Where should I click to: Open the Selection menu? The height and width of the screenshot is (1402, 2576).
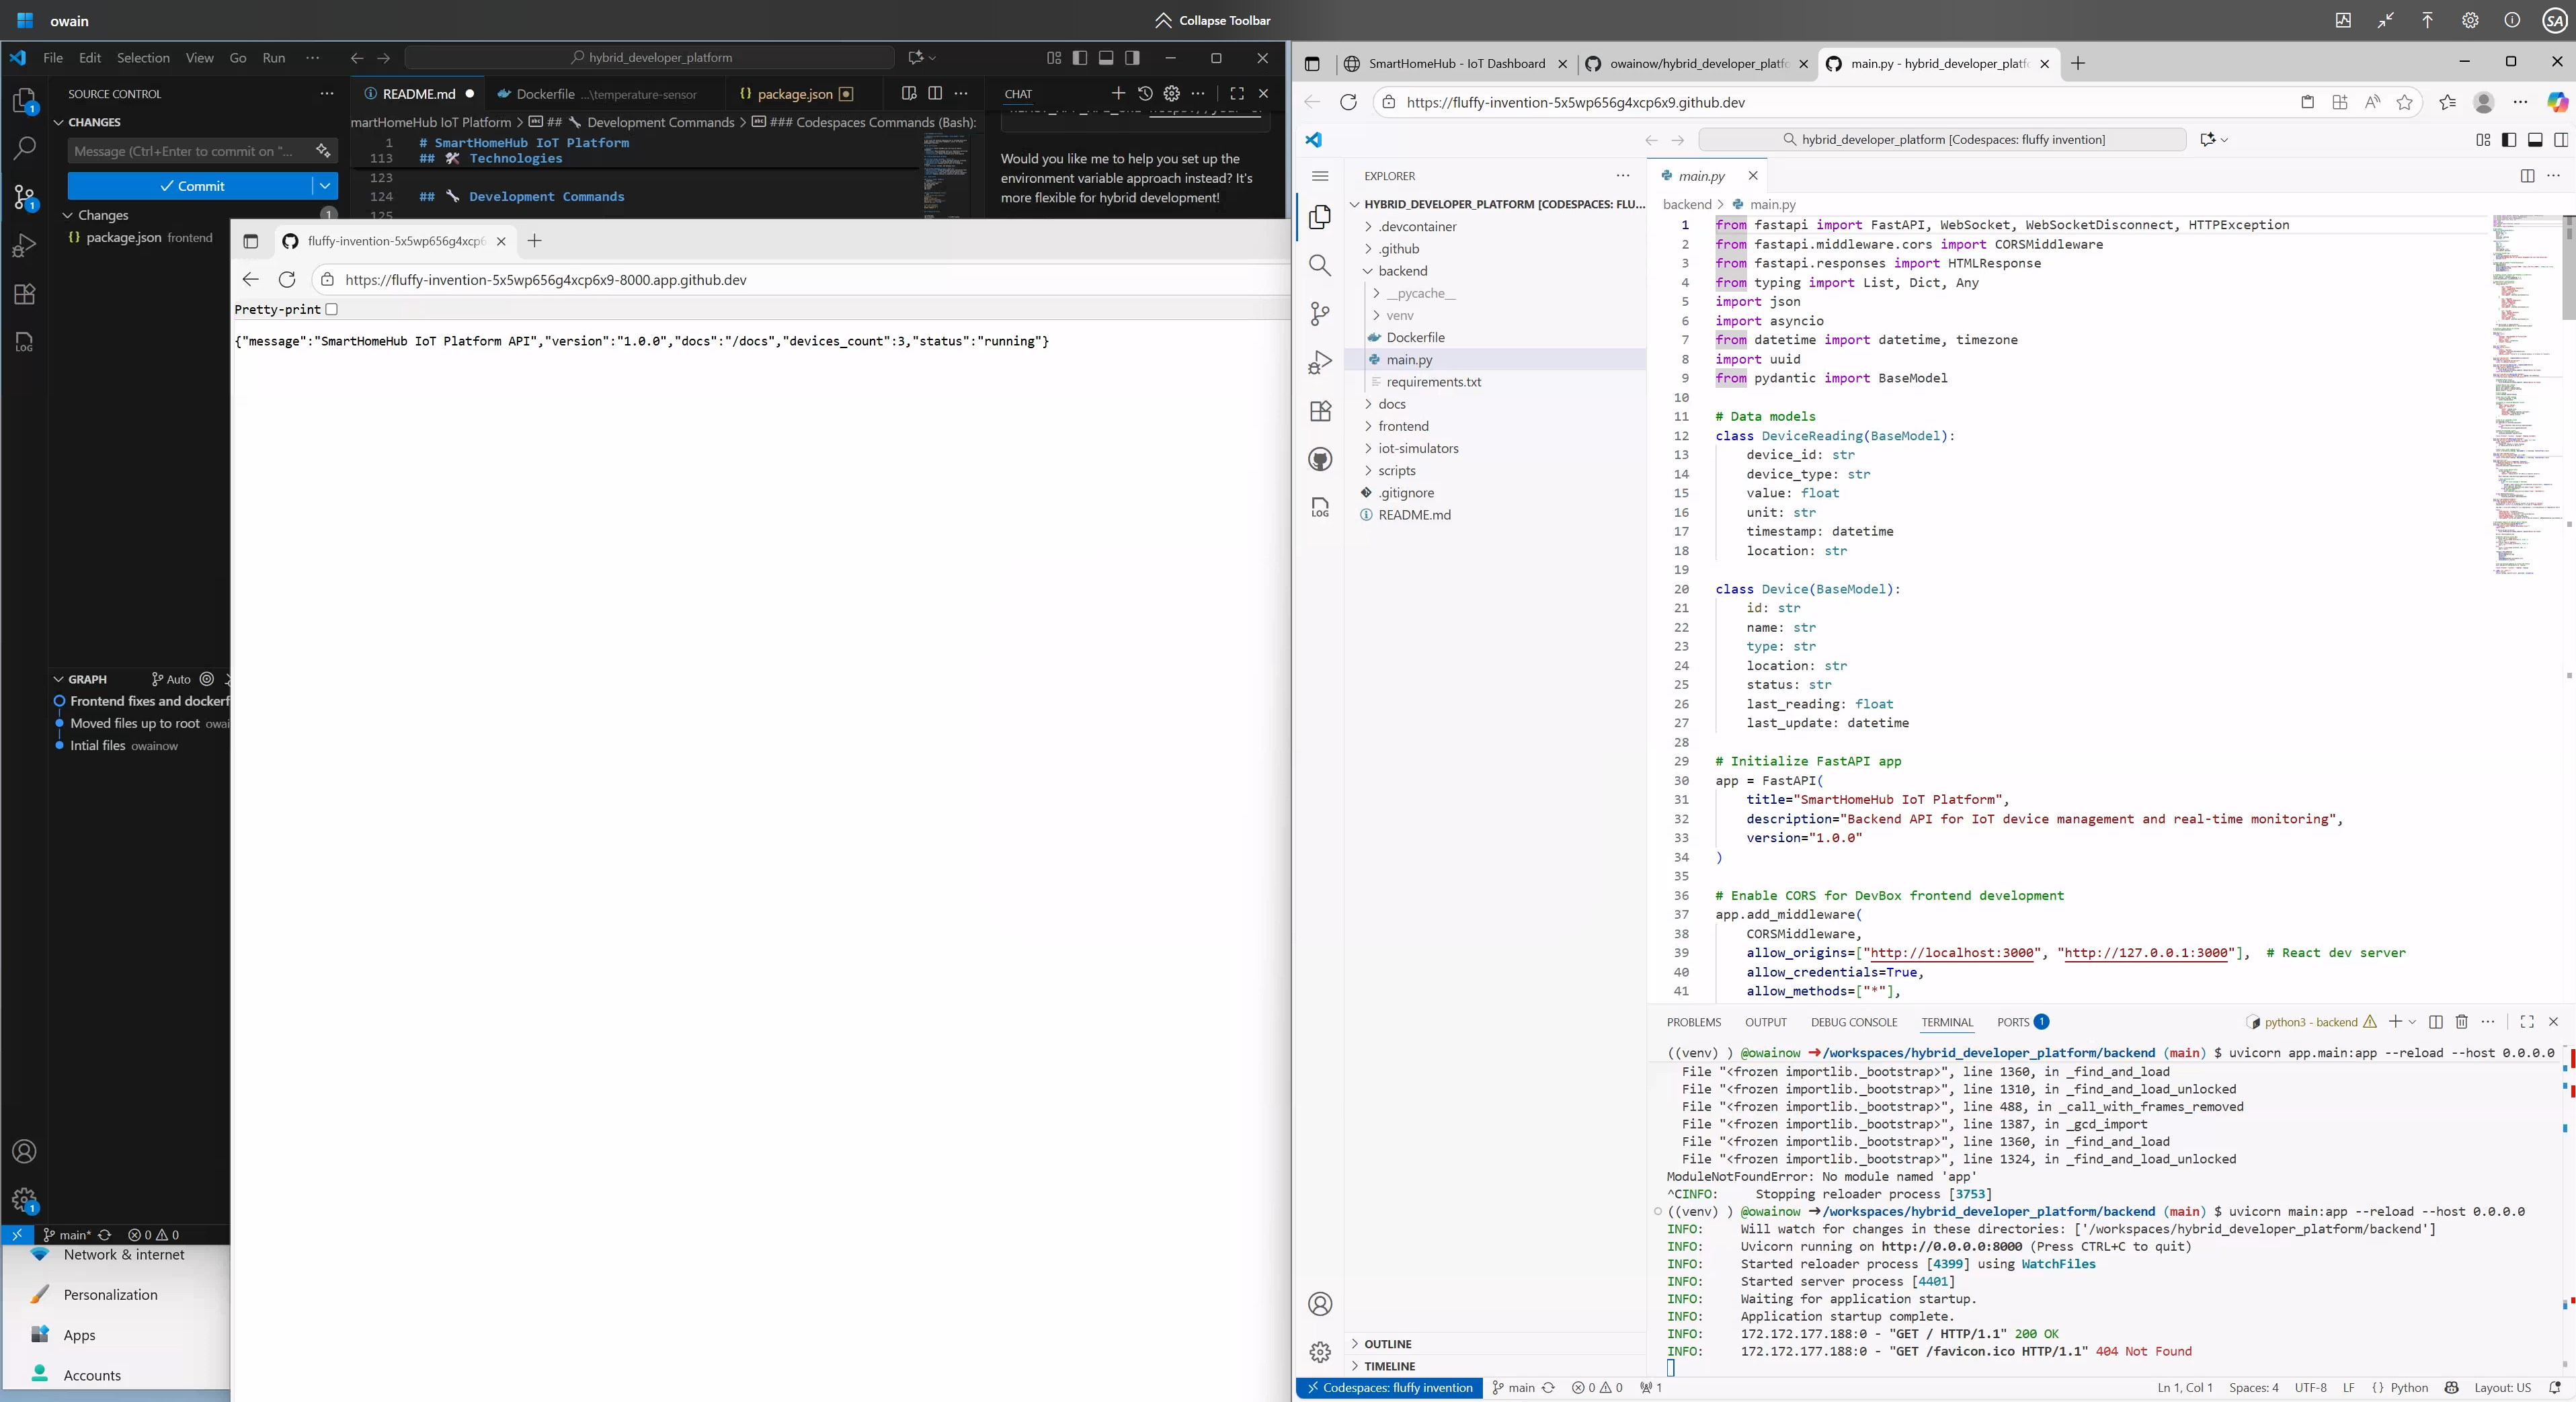click(143, 57)
